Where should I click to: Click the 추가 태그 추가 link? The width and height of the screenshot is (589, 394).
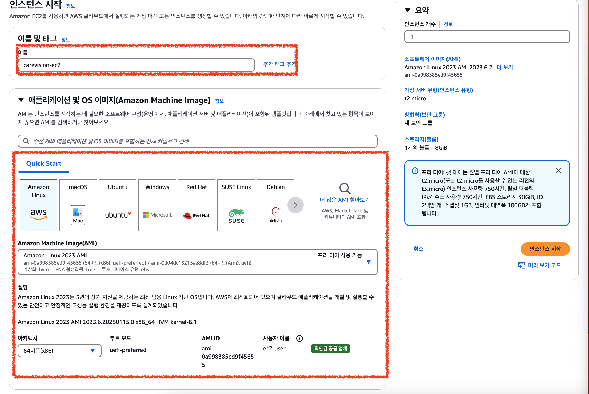point(279,64)
